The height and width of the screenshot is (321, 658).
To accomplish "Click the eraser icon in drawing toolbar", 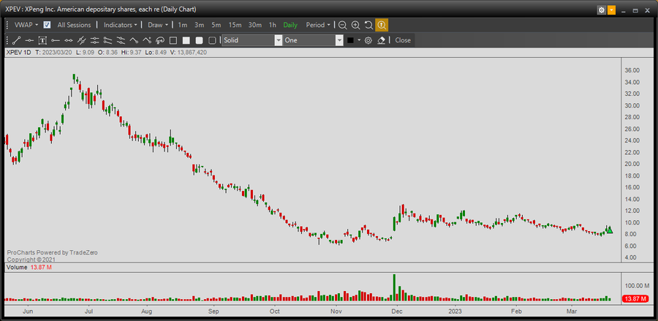I will point(381,40).
